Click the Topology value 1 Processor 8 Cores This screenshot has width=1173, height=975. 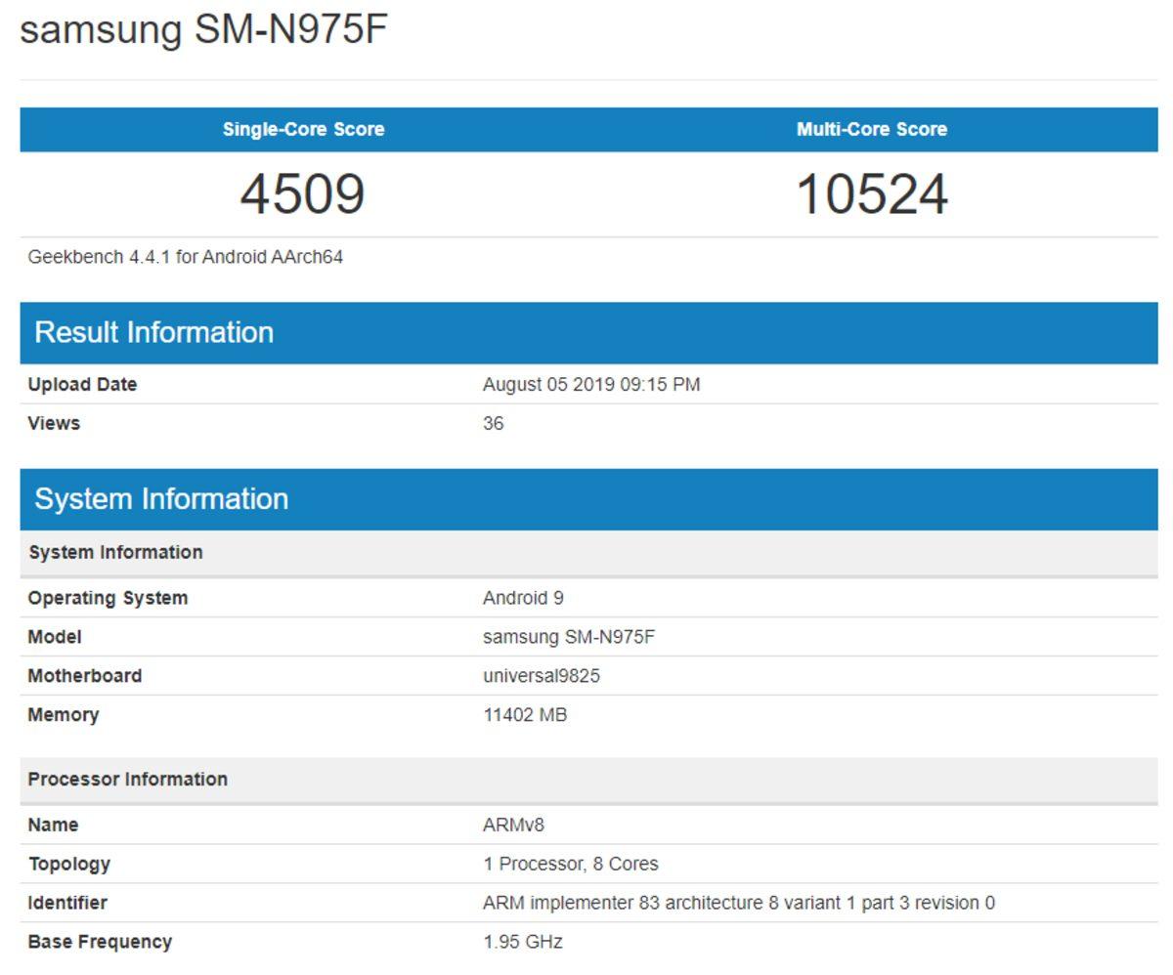[x=569, y=864]
